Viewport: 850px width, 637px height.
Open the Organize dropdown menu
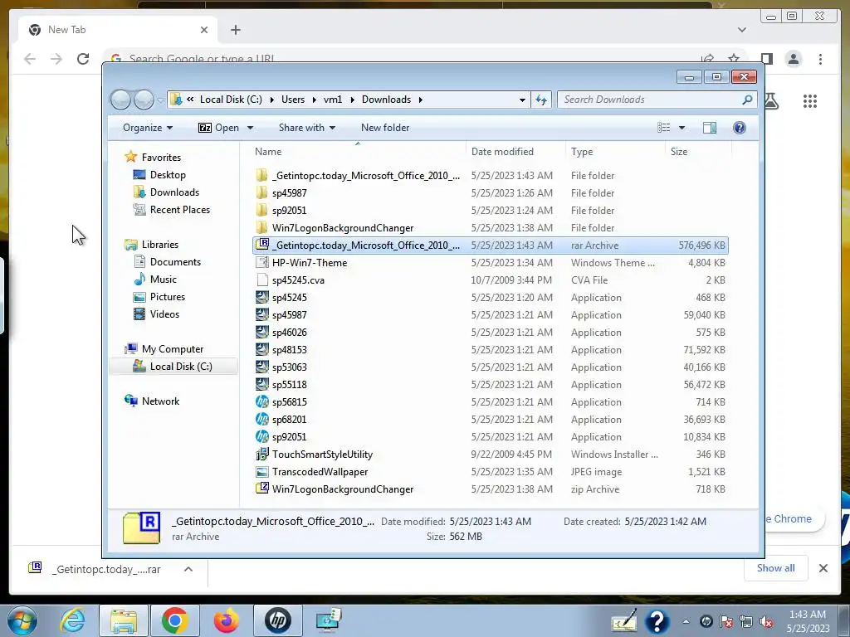pos(148,128)
